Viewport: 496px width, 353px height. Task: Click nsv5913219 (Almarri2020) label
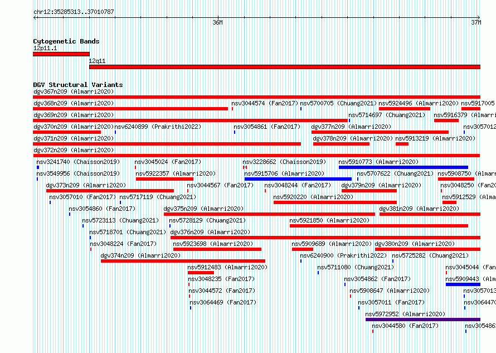coord(435,138)
